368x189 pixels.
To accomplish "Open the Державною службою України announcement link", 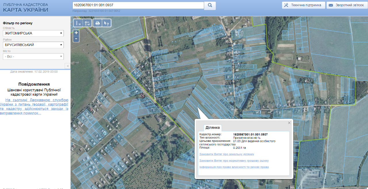I will (34, 107).
